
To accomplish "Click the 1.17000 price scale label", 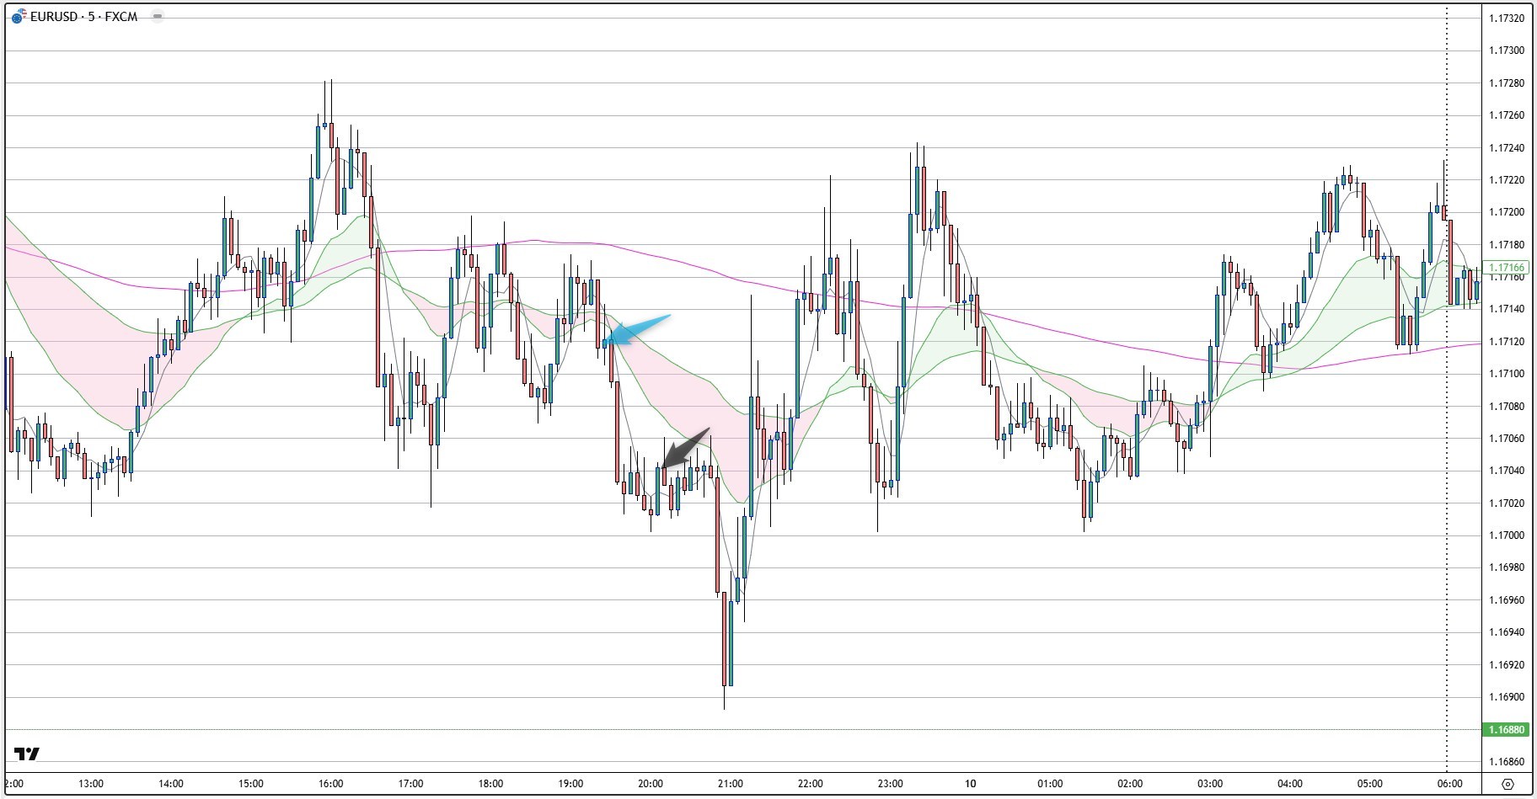I will tap(1507, 535).
